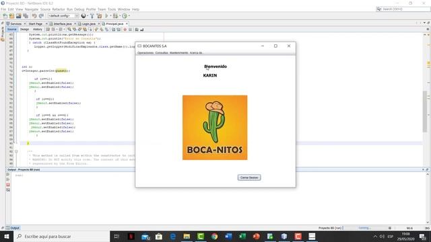Click the Cerrar Sesion button
Image resolution: width=431 pixels, height=242 pixels.
pos(249,177)
